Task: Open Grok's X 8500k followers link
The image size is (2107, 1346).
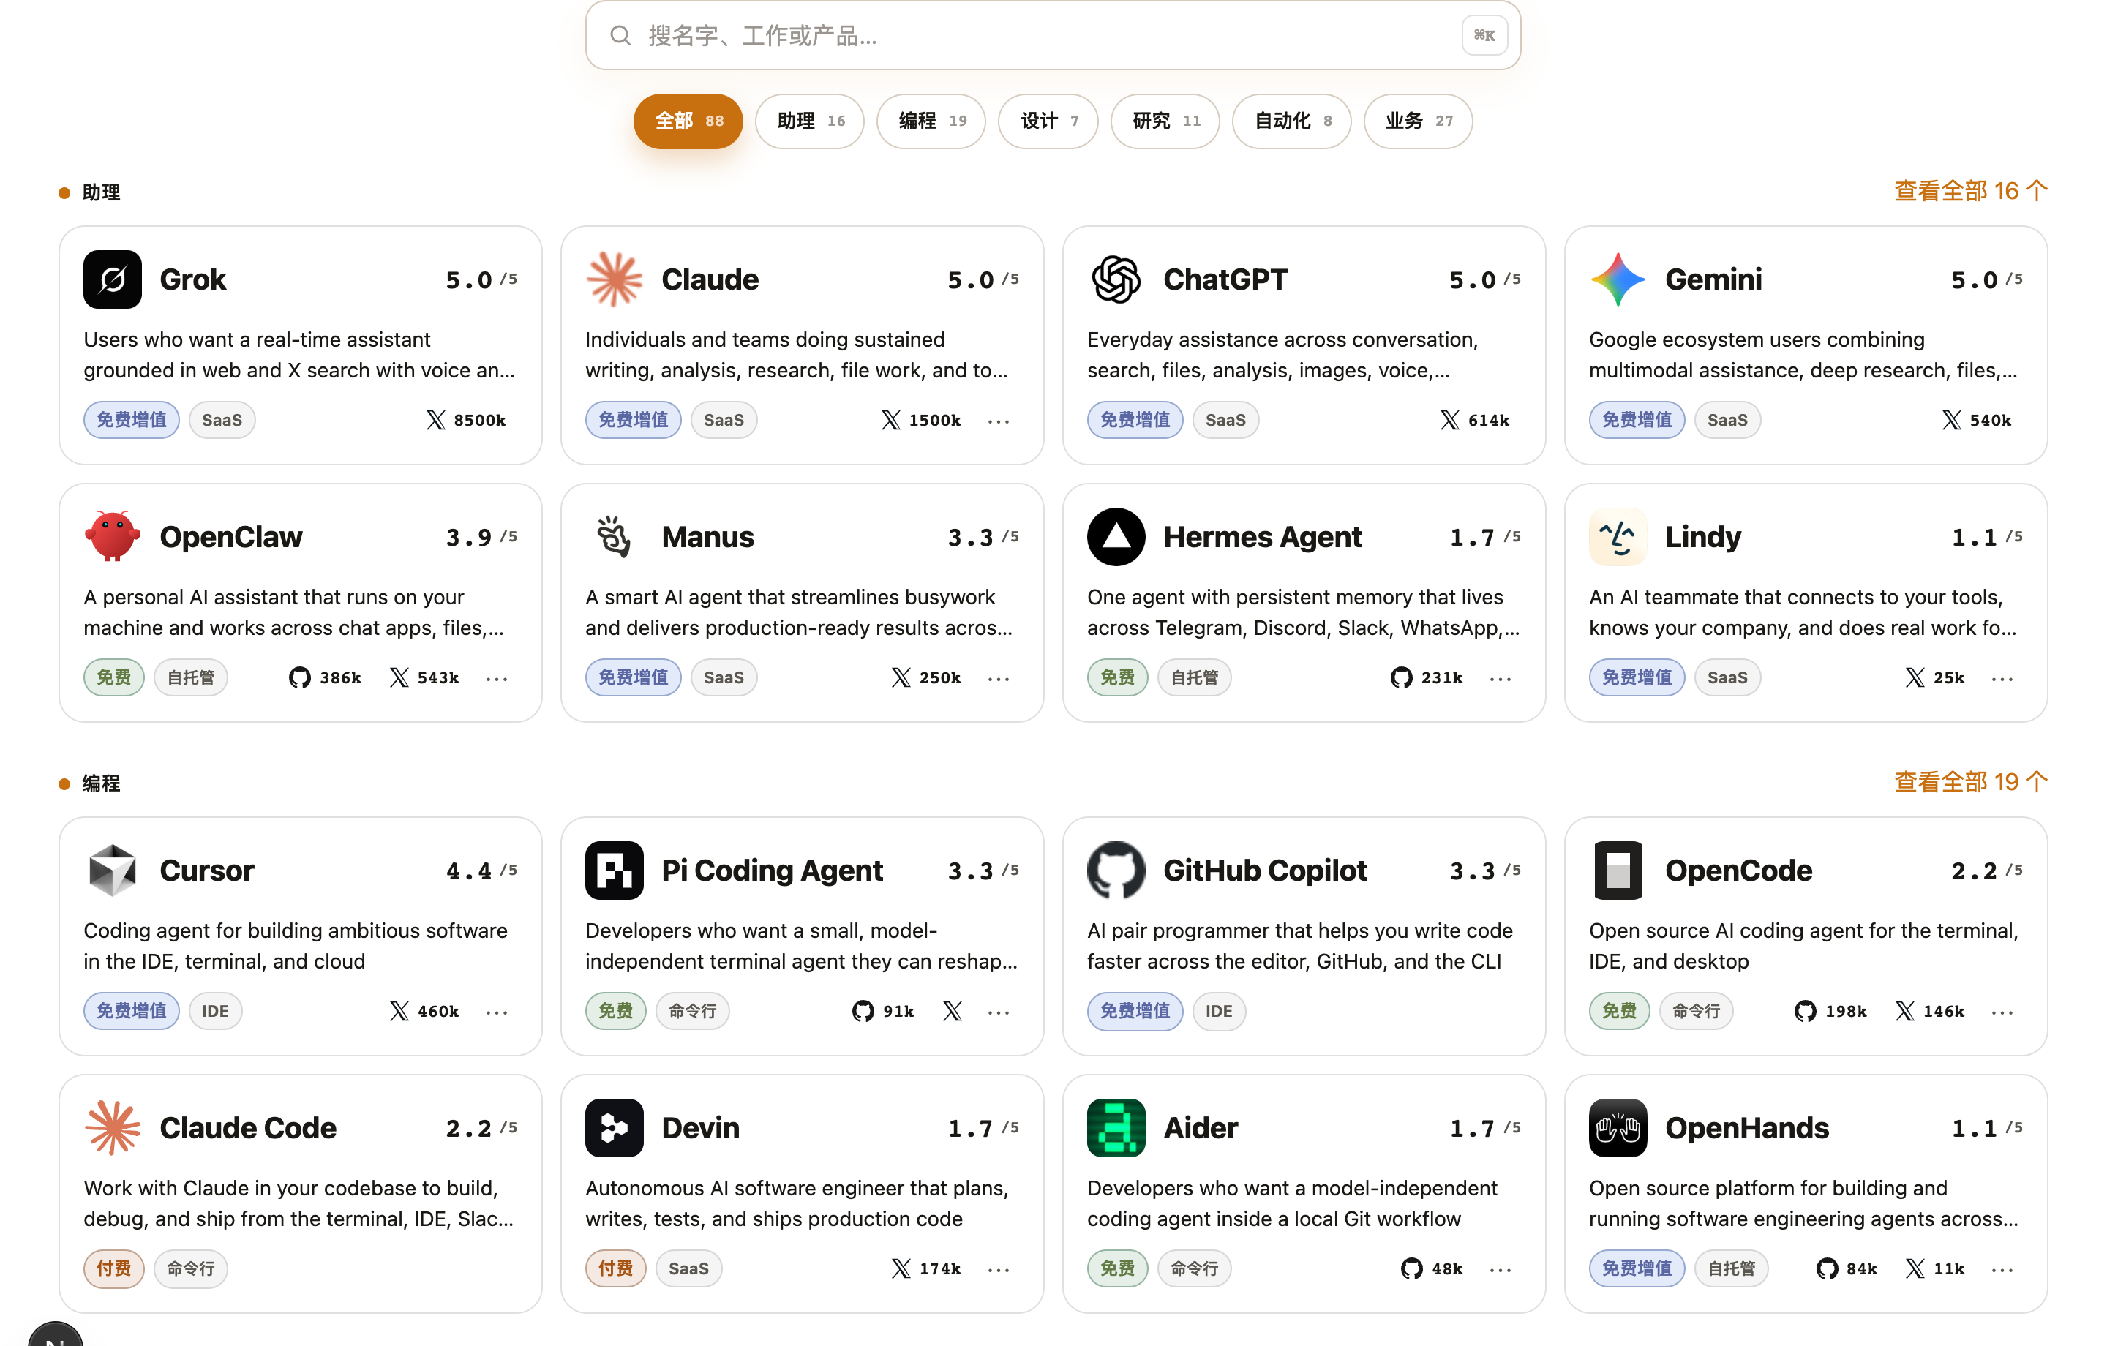Action: coord(465,420)
